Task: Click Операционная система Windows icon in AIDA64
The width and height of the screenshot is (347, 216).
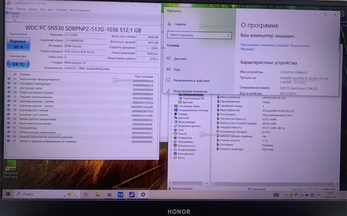Action: click(x=176, y=110)
